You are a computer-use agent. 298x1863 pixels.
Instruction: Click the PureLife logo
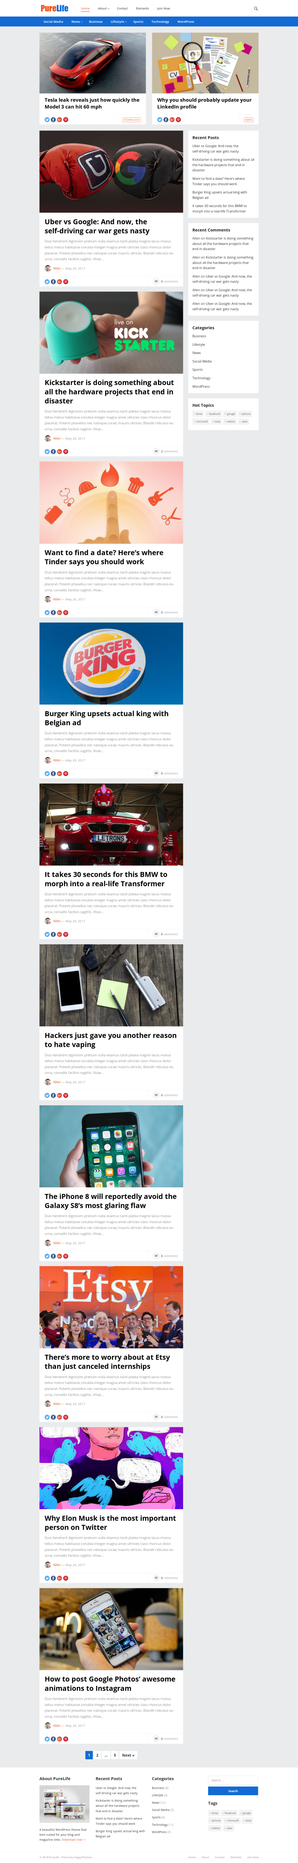pos(54,9)
